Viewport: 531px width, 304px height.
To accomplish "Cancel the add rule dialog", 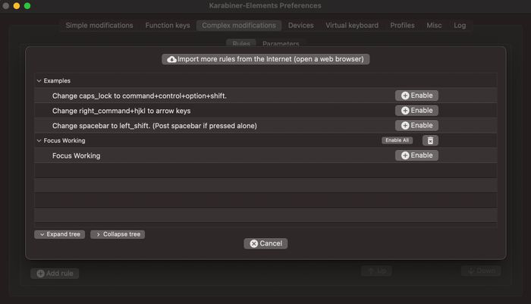I will click(x=265, y=243).
